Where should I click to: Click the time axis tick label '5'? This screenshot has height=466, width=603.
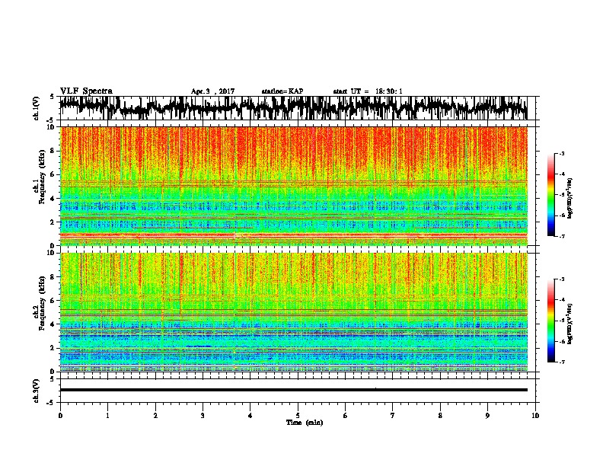298,416
